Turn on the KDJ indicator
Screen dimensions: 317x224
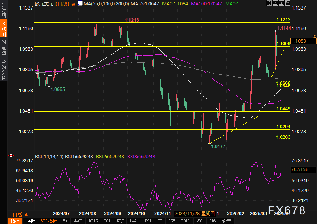(120, 221)
